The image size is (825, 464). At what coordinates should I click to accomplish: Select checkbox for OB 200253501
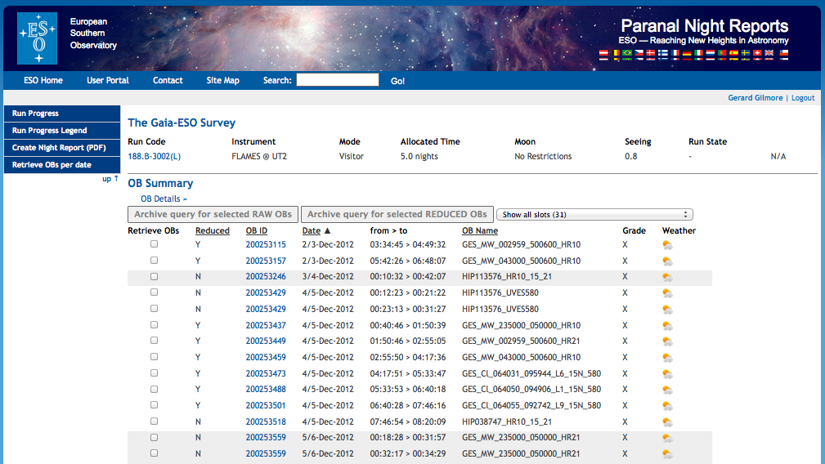point(154,405)
